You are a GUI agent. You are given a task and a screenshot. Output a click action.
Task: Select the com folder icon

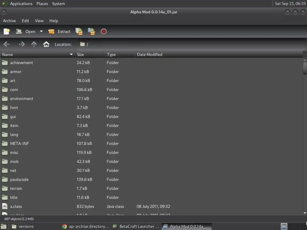pos(5,90)
